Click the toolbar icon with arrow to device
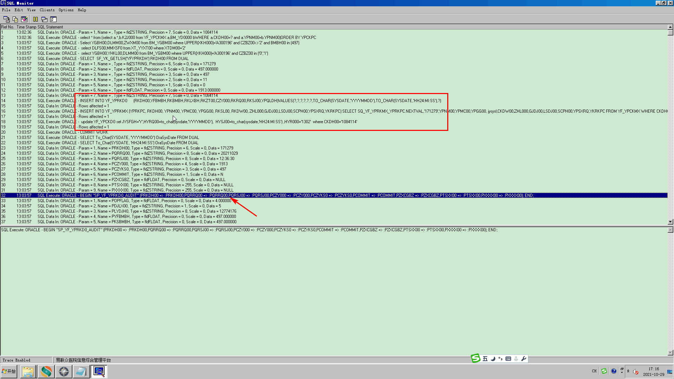 point(6,19)
